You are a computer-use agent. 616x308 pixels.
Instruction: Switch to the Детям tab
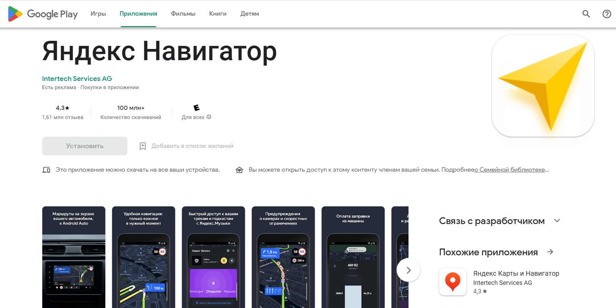(x=250, y=14)
